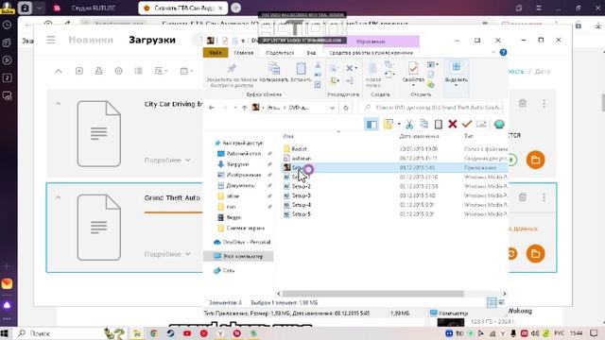Select Рабочий стол in Quick access
Image resolution: width=605 pixels, height=340 pixels.
tap(244, 153)
